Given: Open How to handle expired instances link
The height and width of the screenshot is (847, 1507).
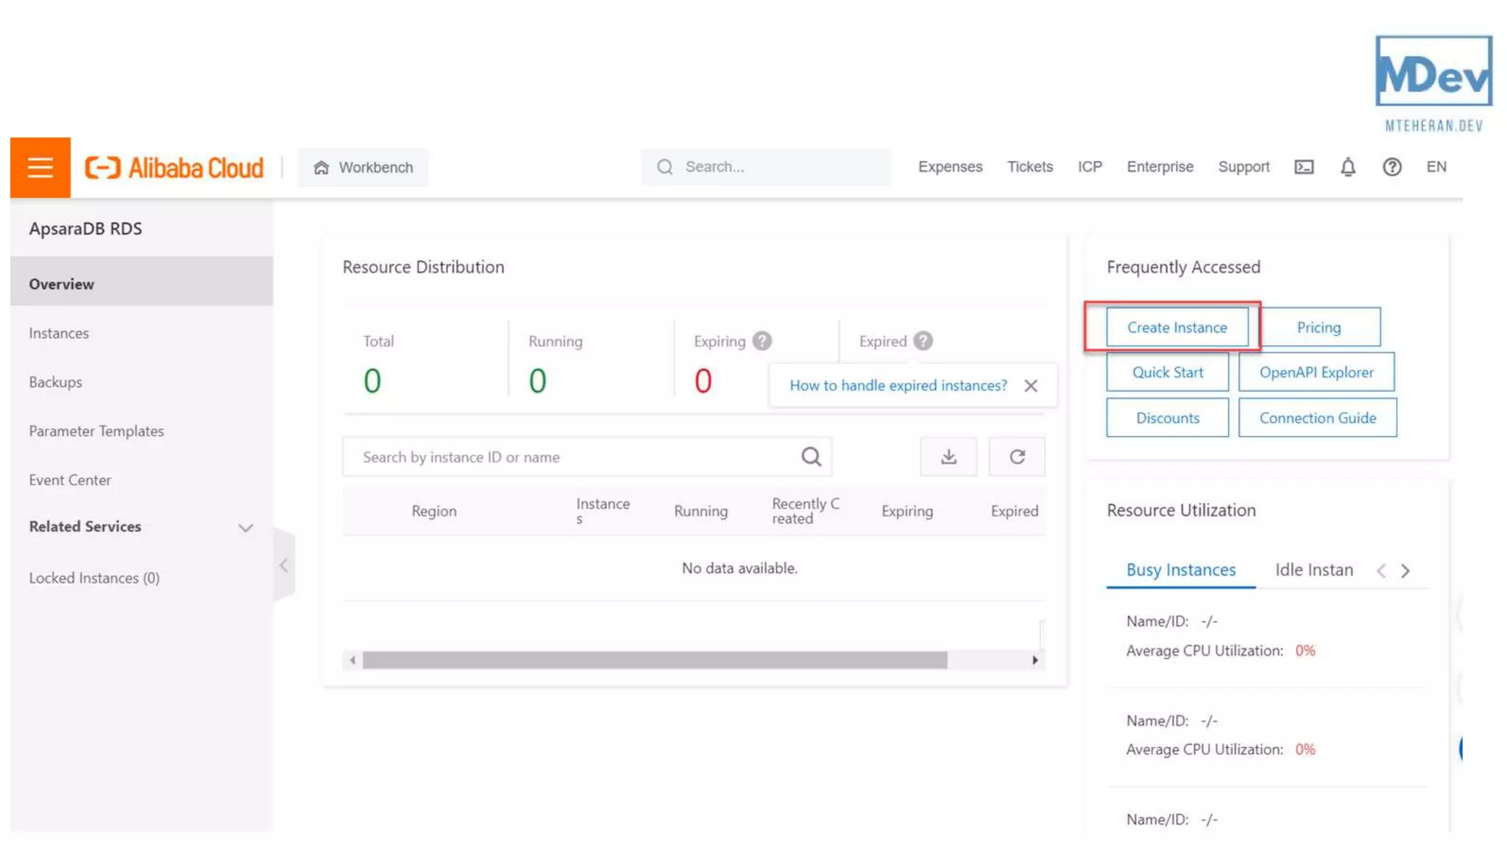Looking at the screenshot, I should (x=898, y=385).
